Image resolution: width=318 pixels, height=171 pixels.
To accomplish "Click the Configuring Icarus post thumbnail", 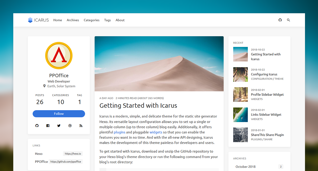I will tap(240, 74).
